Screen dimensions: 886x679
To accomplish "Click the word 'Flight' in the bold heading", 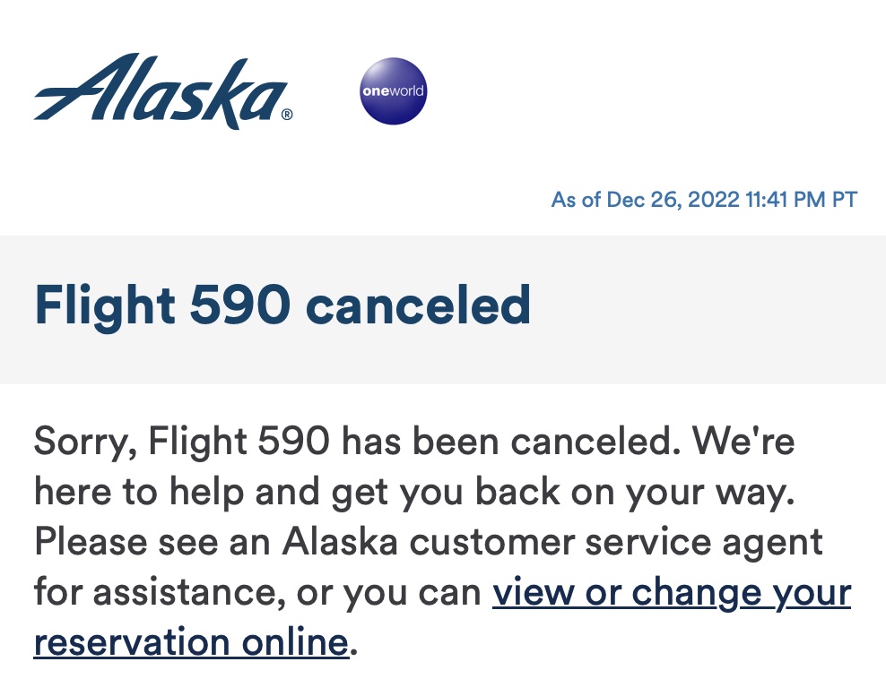I will click(x=105, y=305).
